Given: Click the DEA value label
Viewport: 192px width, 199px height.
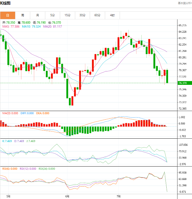Looking at the screenshot, I should 42,113.
